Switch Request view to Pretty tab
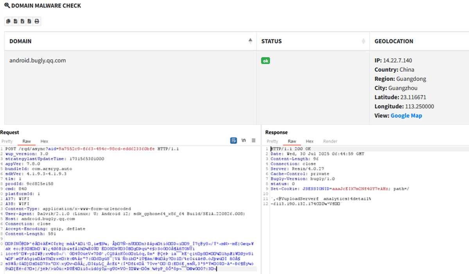The width and height of the screenshot is (469, 274). pyautogui.click(x=7, y=141)
